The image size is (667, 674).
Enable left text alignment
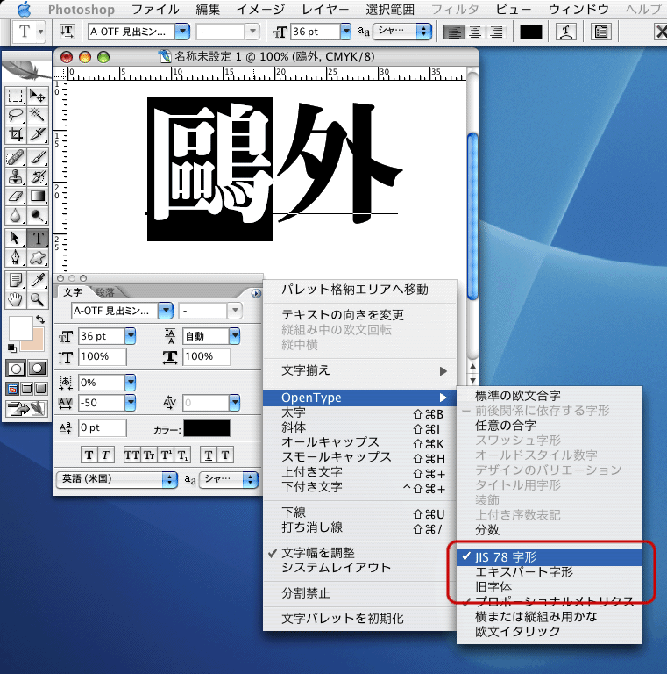(x=454, y=32)
